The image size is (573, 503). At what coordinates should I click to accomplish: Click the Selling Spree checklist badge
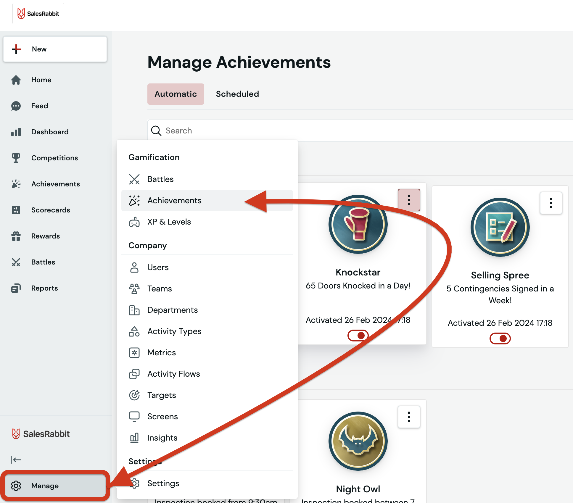[500, 227]
